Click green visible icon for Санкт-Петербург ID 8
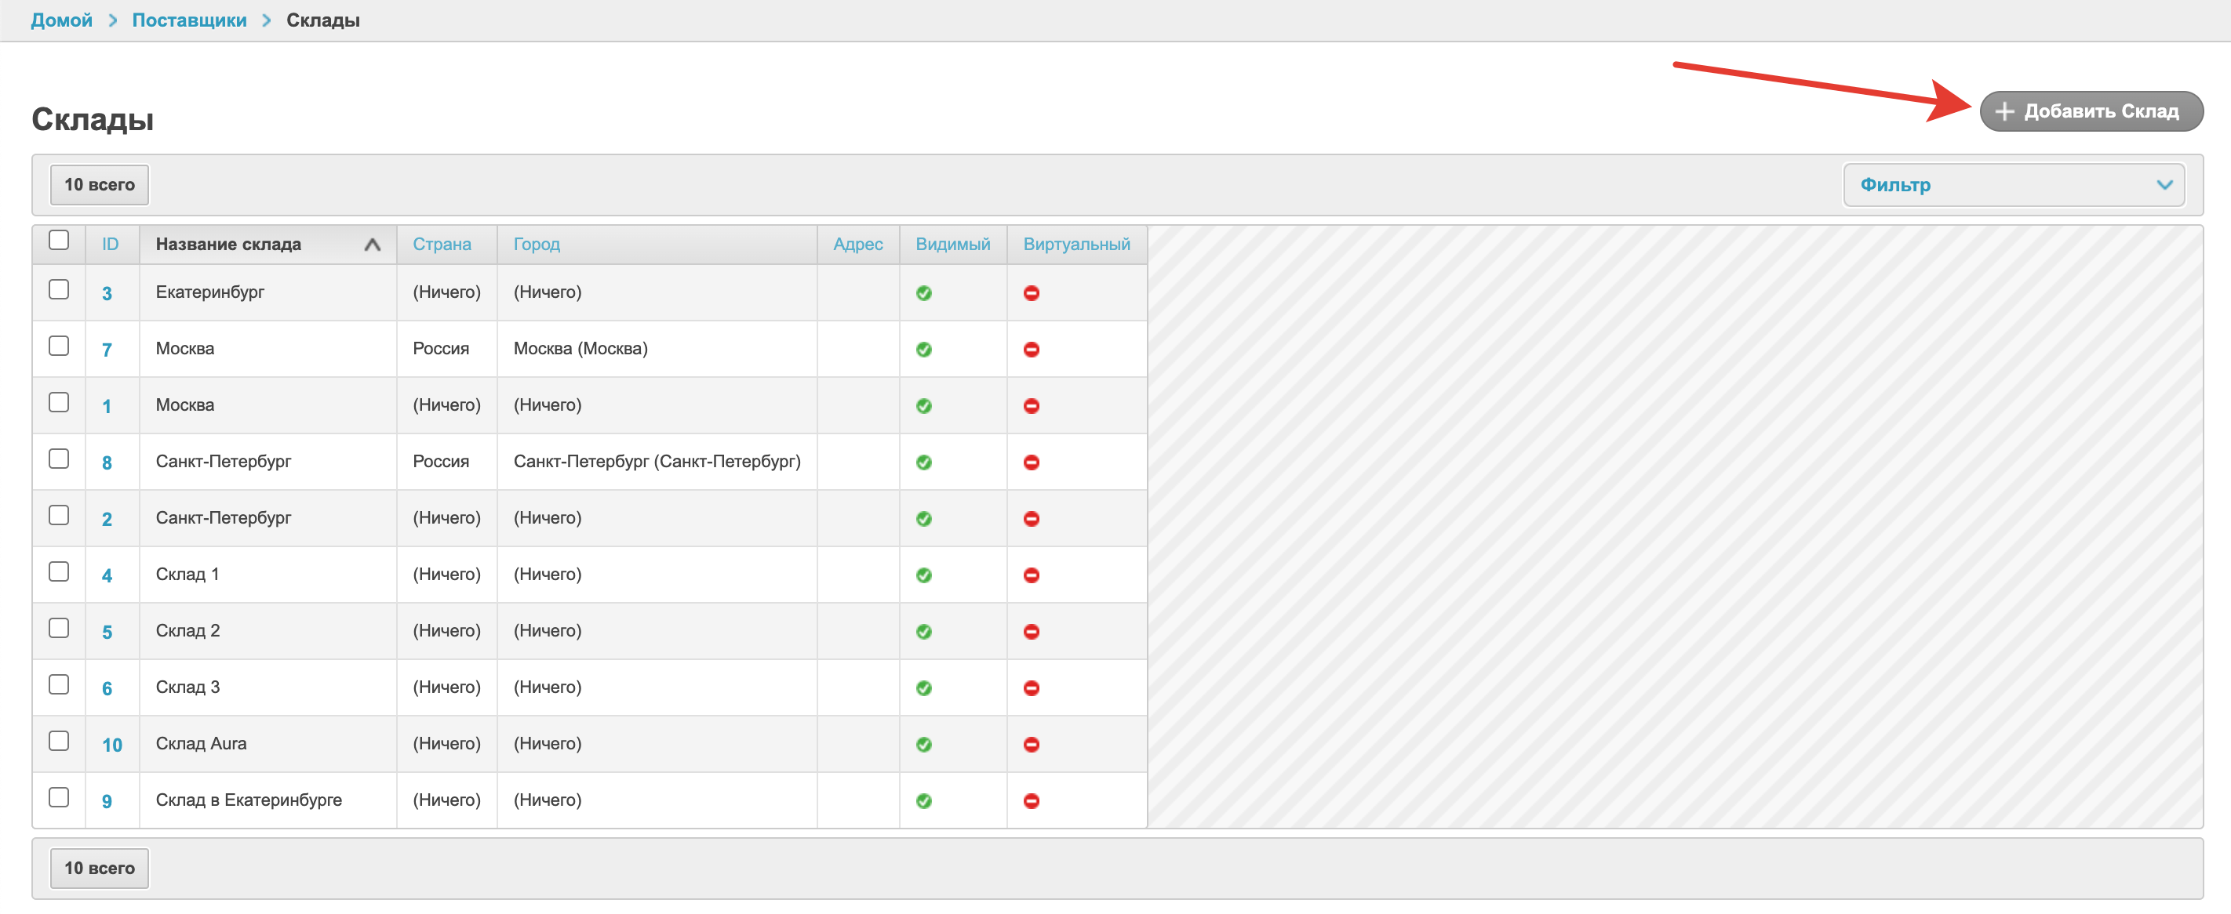2231x914 pixels. tap(923, 462)
